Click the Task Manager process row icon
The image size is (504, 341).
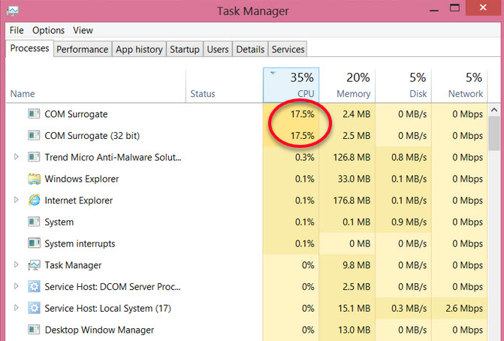click(34, 265)
